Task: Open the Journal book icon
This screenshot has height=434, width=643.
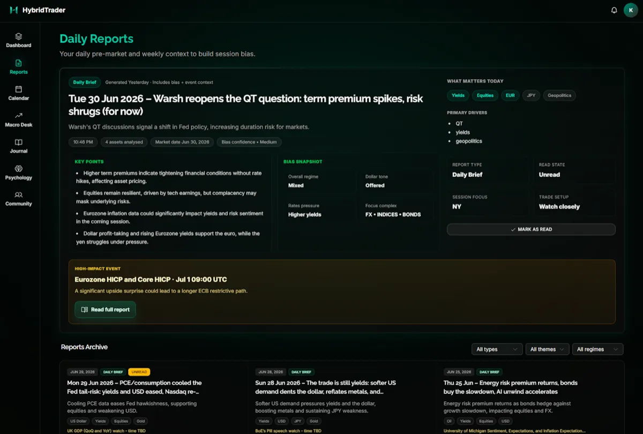Action: pos(18,142)
